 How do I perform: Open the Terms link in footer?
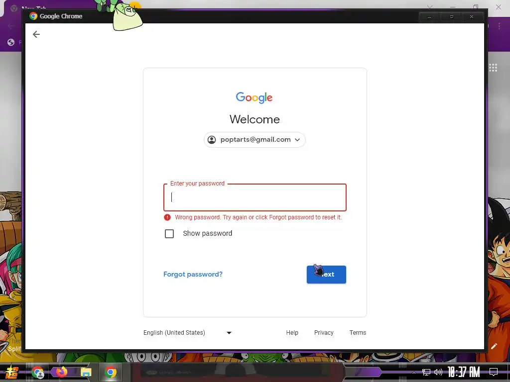click(358, 333)
